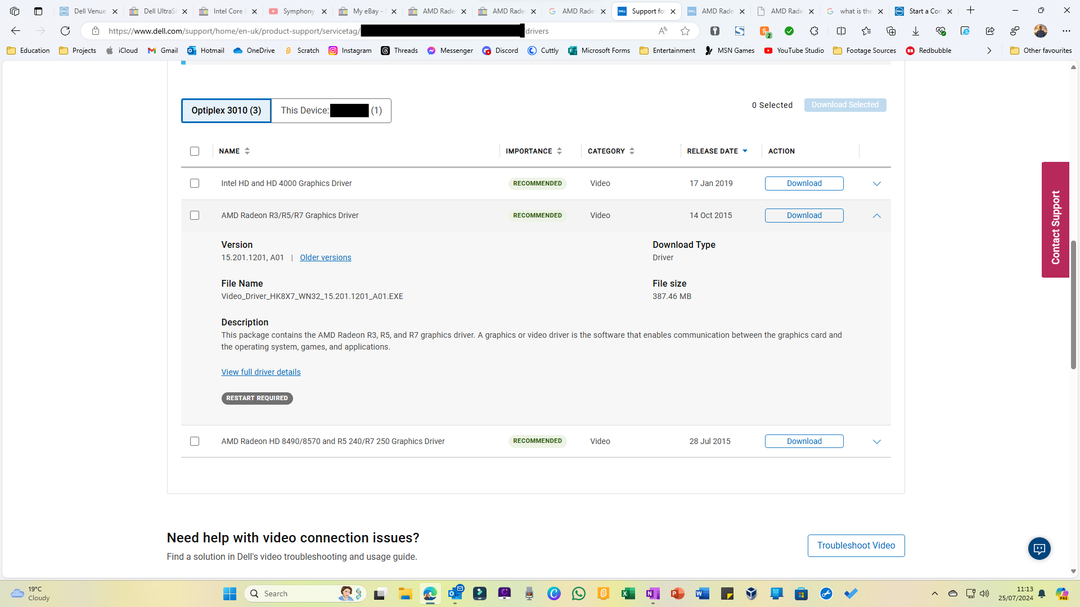
Task: Click the Download Selected button
Action: [845, 105]
